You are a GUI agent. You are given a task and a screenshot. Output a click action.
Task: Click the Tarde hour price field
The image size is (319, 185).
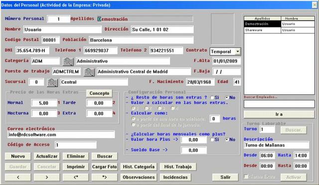click(x=99, y=103)
